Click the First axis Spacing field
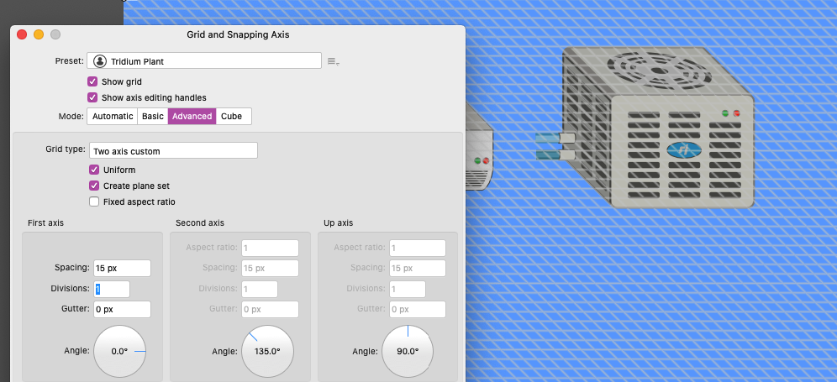Image resolution: width=837 pixels, height=382 pixels. (122, 268)
